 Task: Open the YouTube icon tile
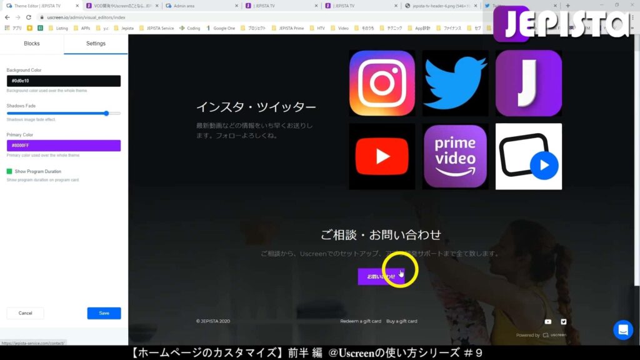[x=382, y=156]
